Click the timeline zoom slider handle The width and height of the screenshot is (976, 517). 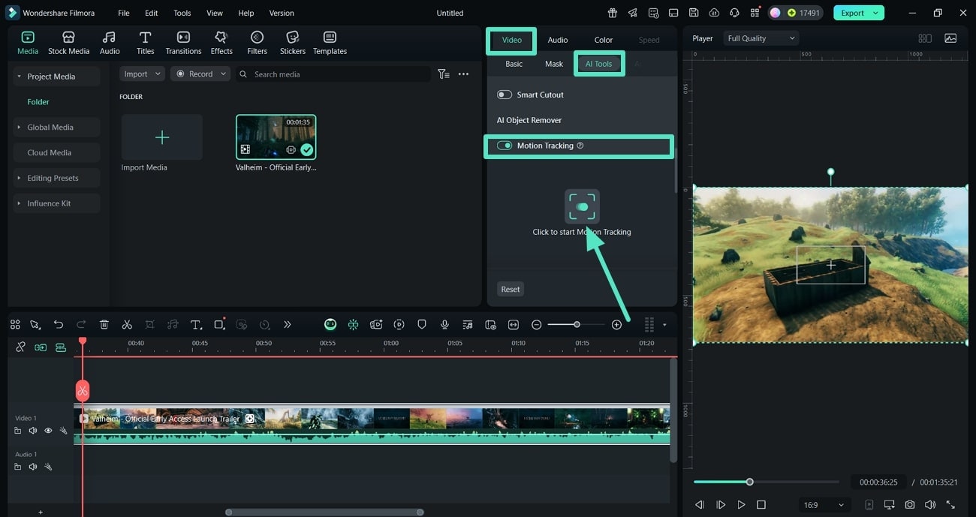[x=577, y=324]
